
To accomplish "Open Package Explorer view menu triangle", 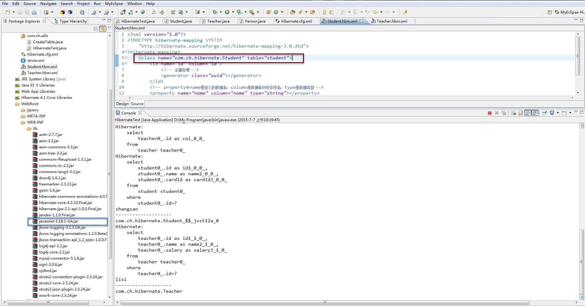I will (x=109, y=28).
